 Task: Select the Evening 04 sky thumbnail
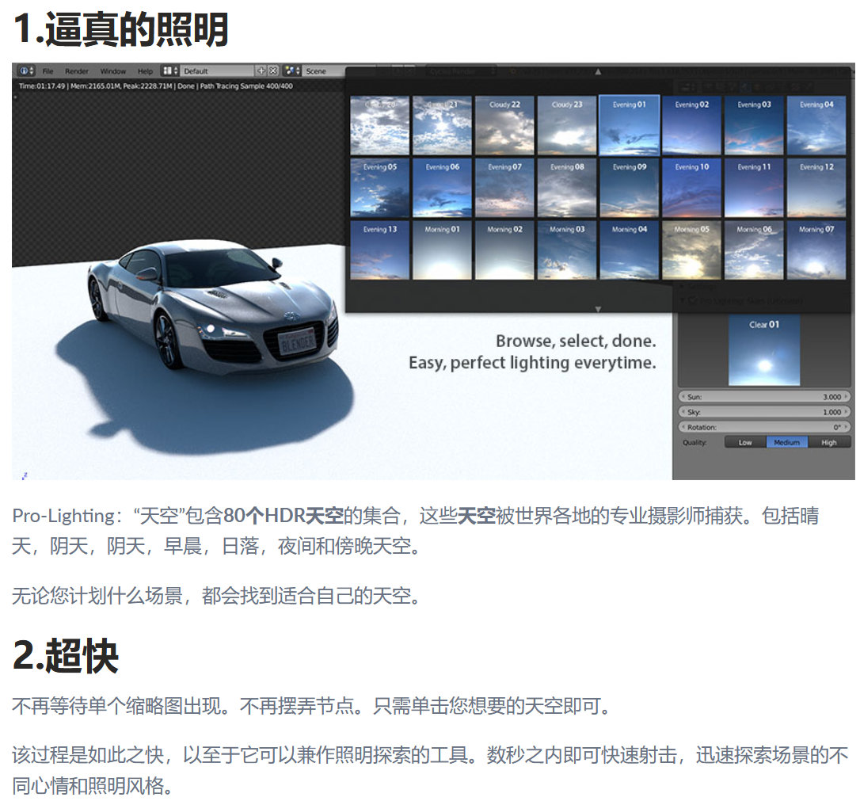pos(816,125)
